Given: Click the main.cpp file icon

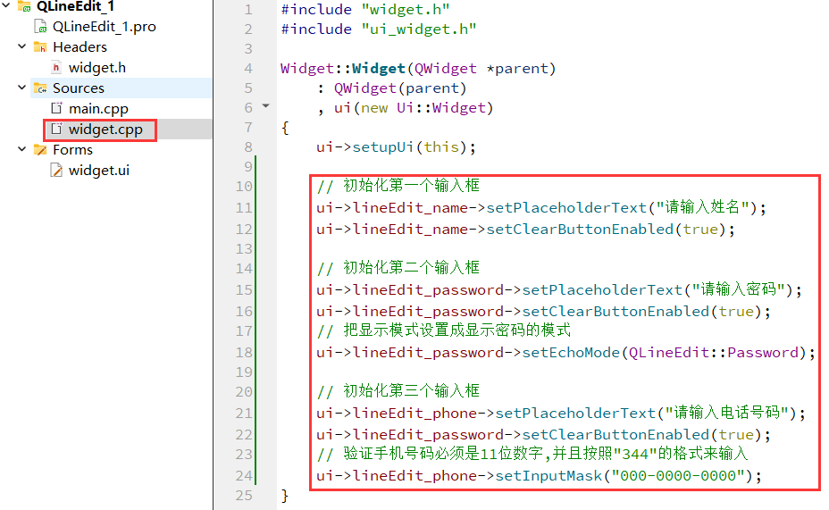Looking at the screenshot, I should pos(56,108).
